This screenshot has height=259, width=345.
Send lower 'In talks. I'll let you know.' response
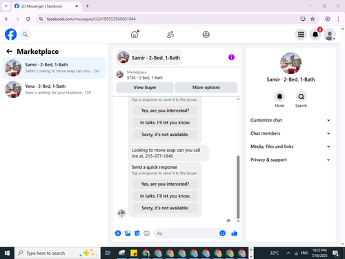pos(165,196)
